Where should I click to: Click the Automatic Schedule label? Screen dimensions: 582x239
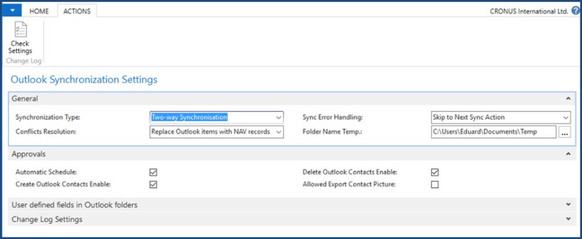point(46,172)
